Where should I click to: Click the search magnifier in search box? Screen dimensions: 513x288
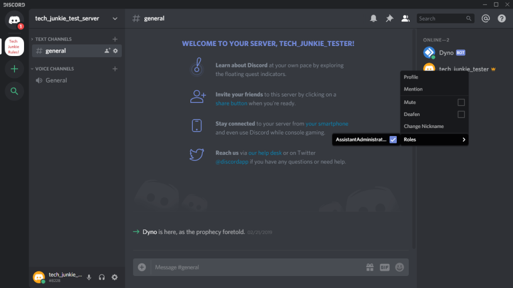[x=468, y=18]
